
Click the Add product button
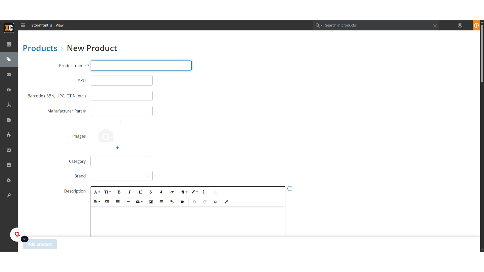click(x=40, y=244)
